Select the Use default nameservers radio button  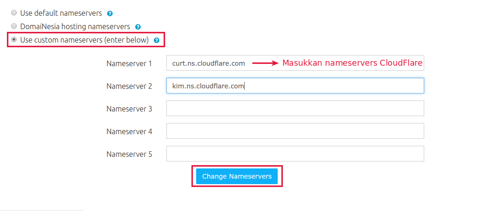pos(14,13)
